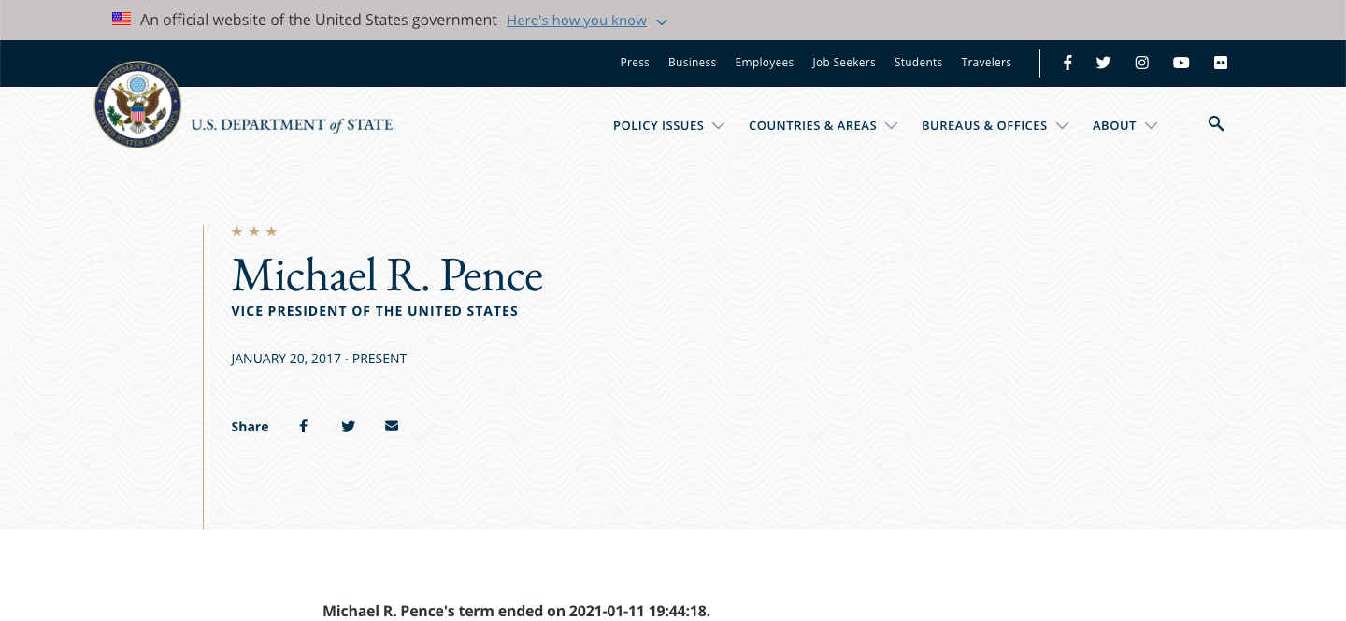
Task: Open the Flickr icon in top bar
Action: (x=1220, y=63)
